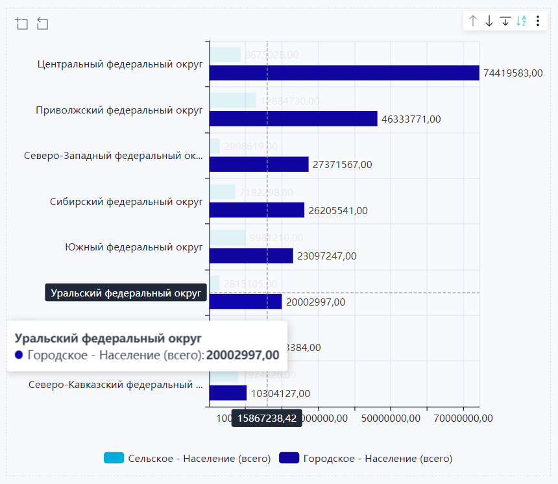
Task: Click the 74419583,00 data value label
Action: [513, 73]
